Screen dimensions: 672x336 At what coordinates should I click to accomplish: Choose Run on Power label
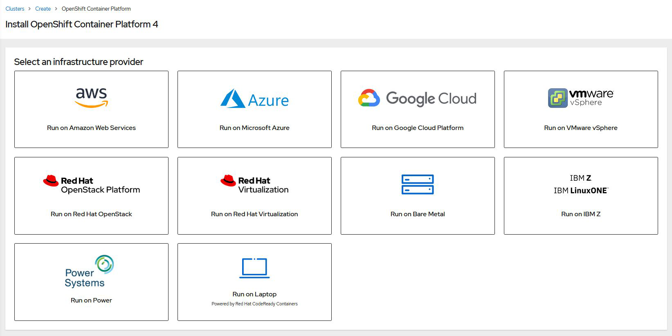pos(91,300)
